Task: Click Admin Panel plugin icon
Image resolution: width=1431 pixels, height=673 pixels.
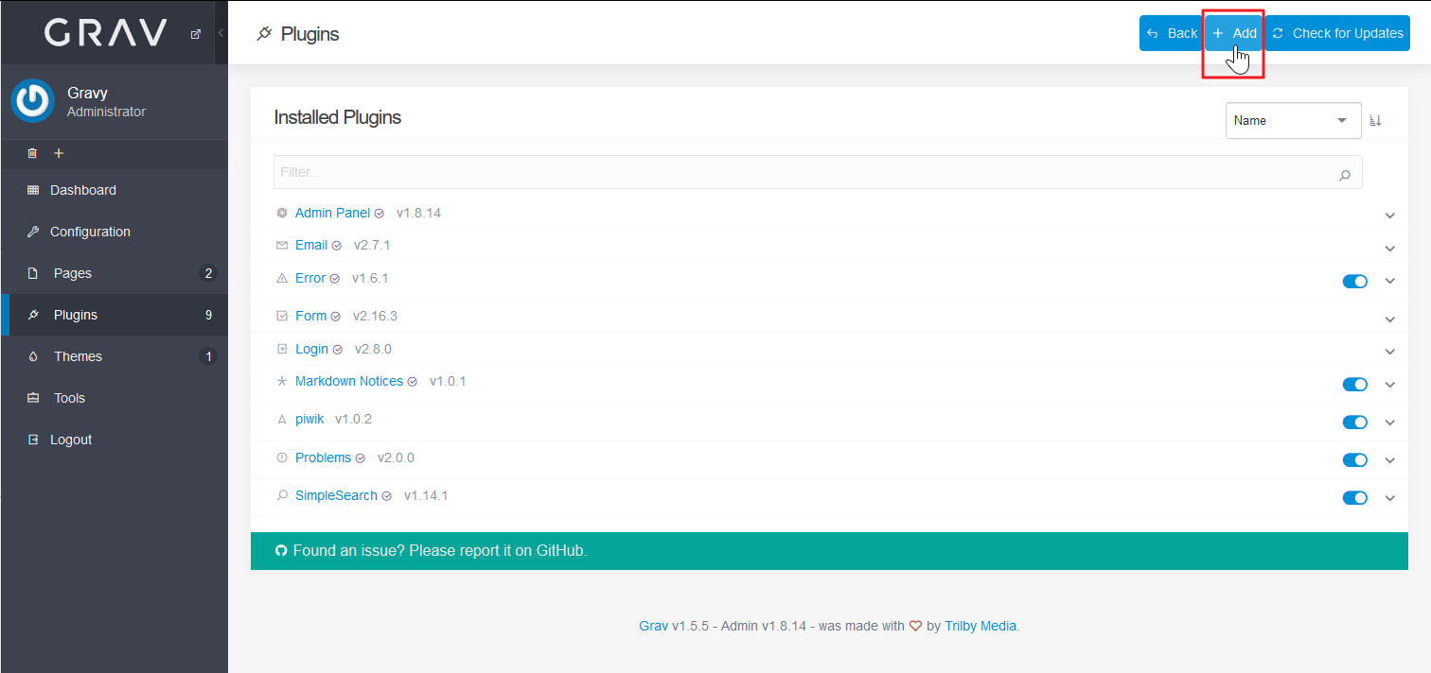Action: (x=281, y=213)
